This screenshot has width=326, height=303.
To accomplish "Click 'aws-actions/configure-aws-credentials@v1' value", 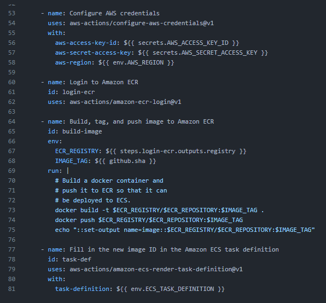I will tap(142, 23).
